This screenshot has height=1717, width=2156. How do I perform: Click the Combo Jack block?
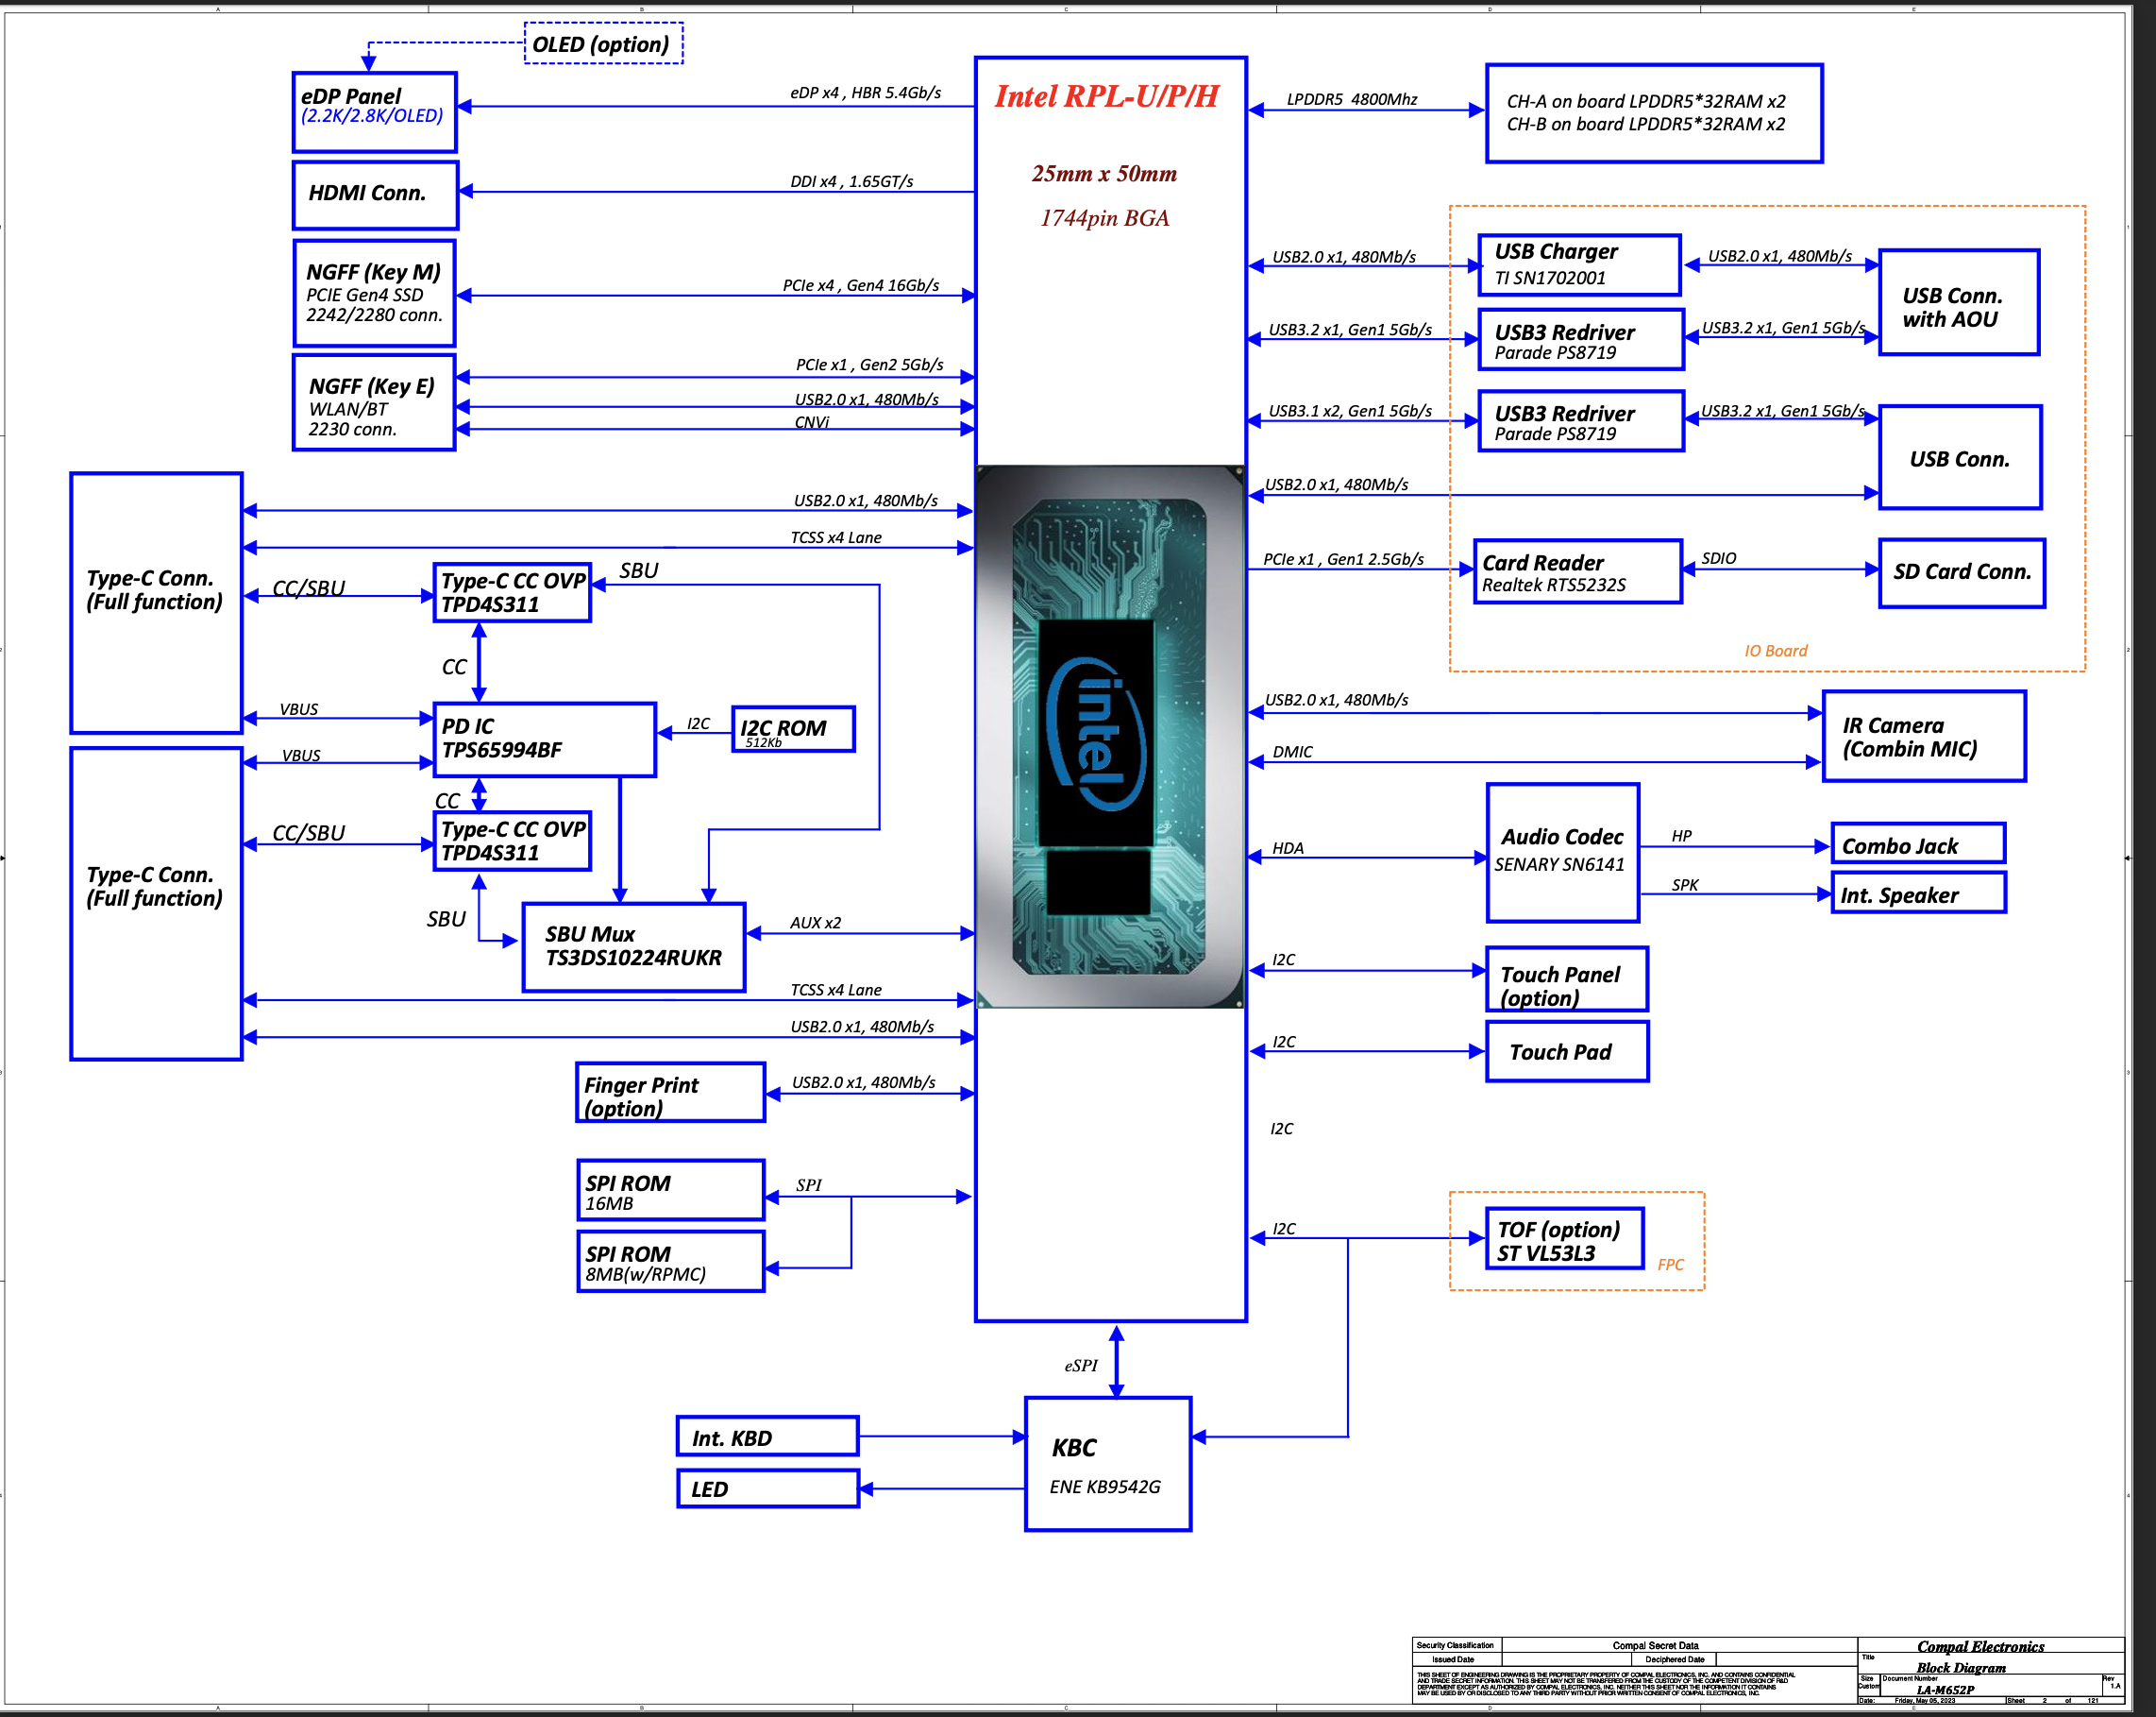[x=1918, y=843]
